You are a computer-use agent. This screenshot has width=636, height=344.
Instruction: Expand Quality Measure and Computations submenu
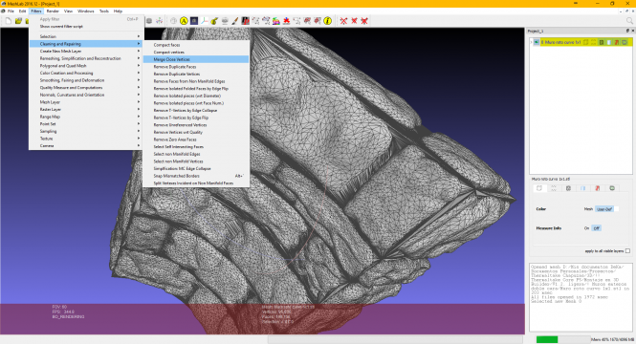point(86,88)
